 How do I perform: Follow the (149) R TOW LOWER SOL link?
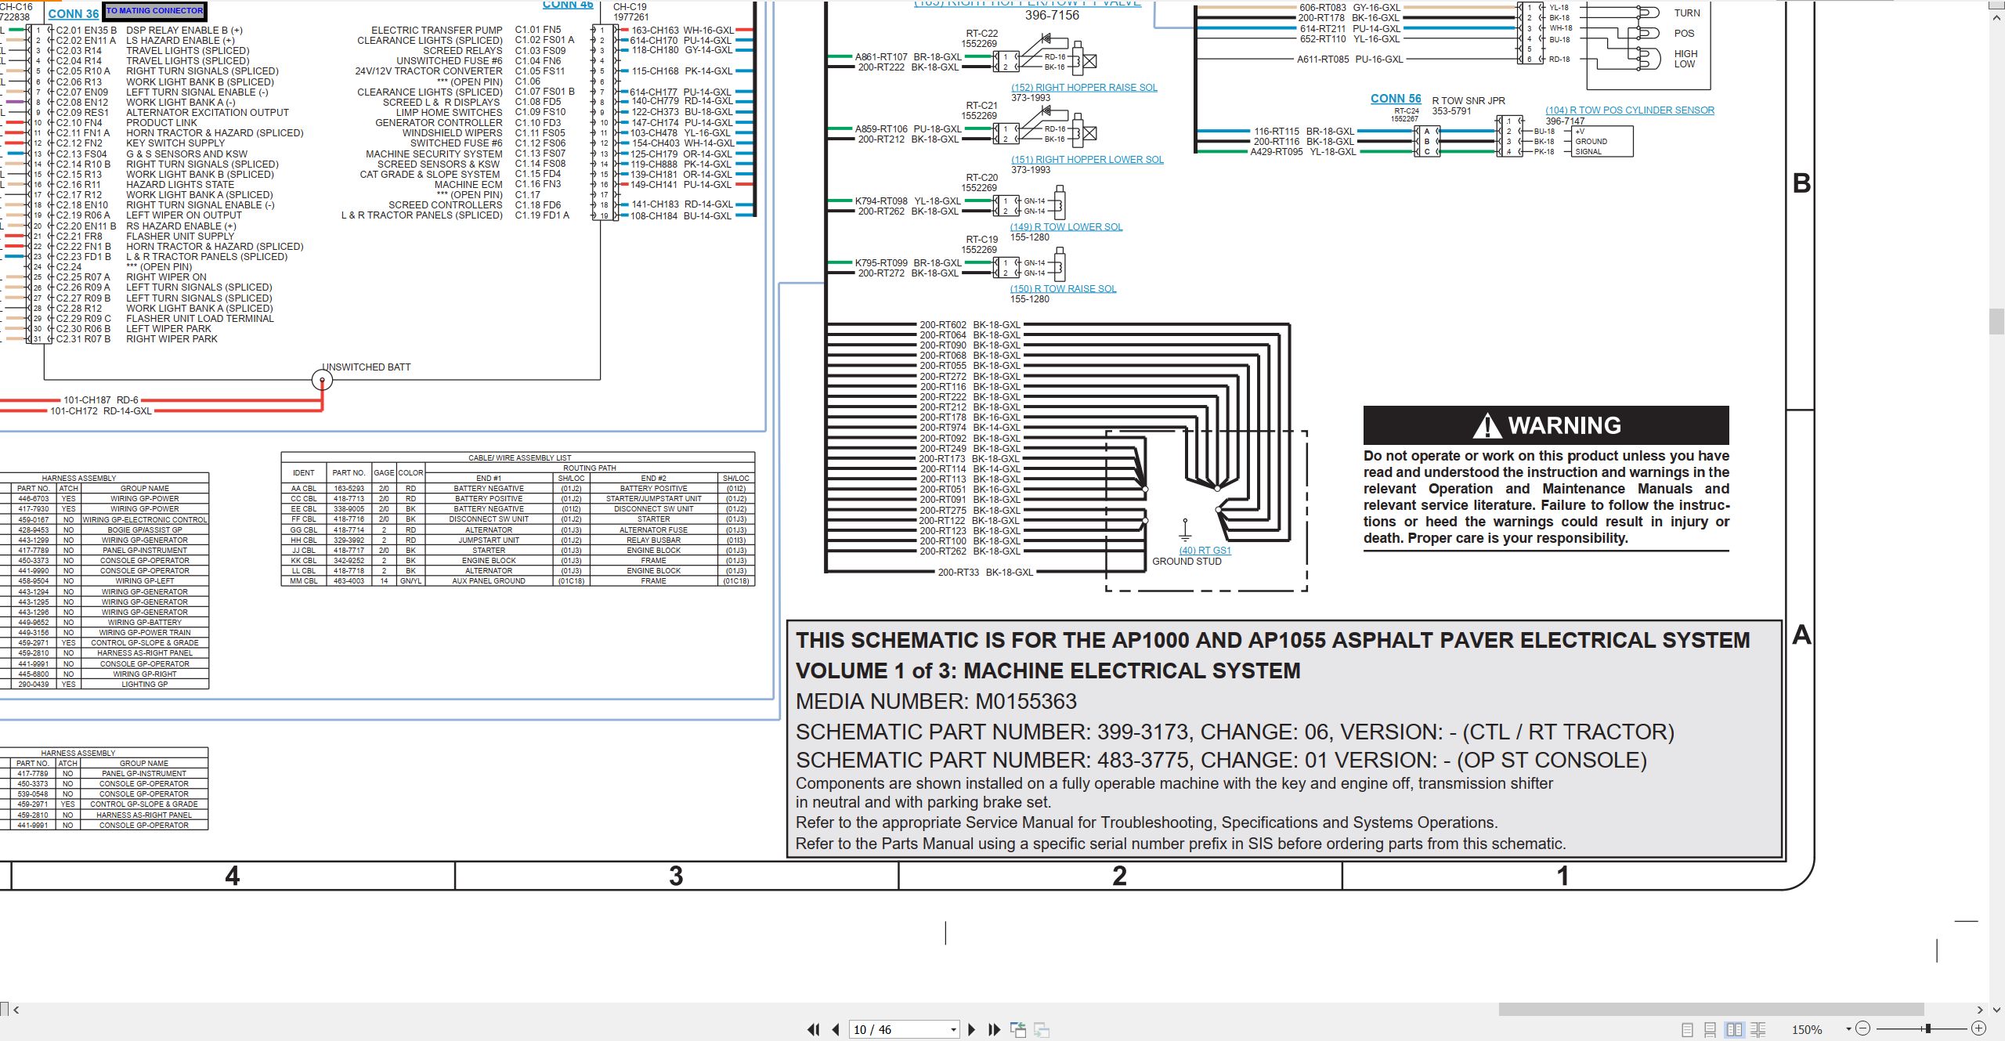click(1066, 227)
